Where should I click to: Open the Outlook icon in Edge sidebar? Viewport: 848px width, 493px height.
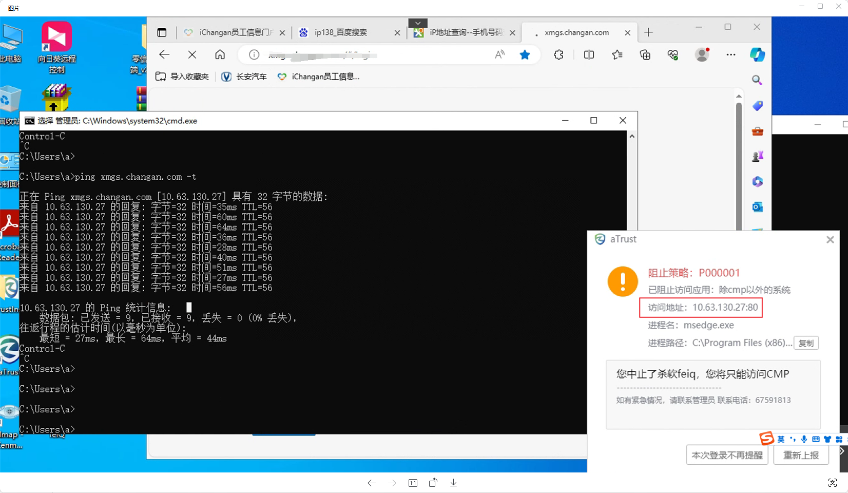coord(757,207)
